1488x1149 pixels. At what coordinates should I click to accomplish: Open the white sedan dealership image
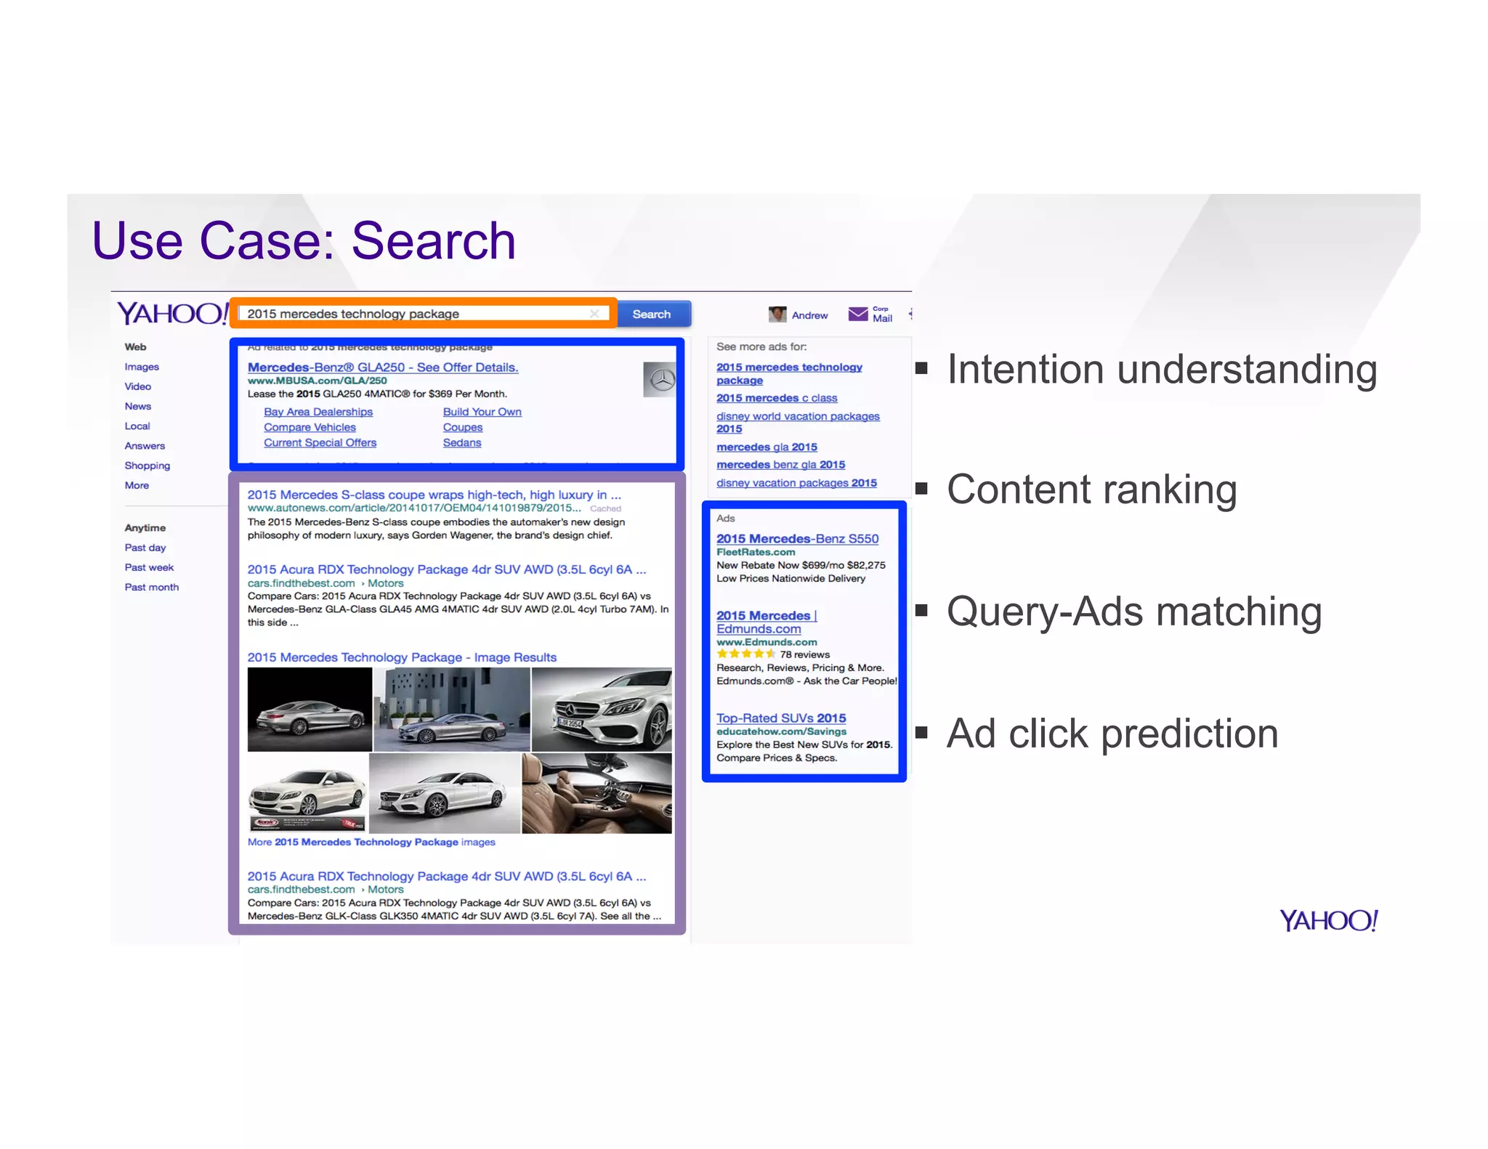click(x=307, y=793)
